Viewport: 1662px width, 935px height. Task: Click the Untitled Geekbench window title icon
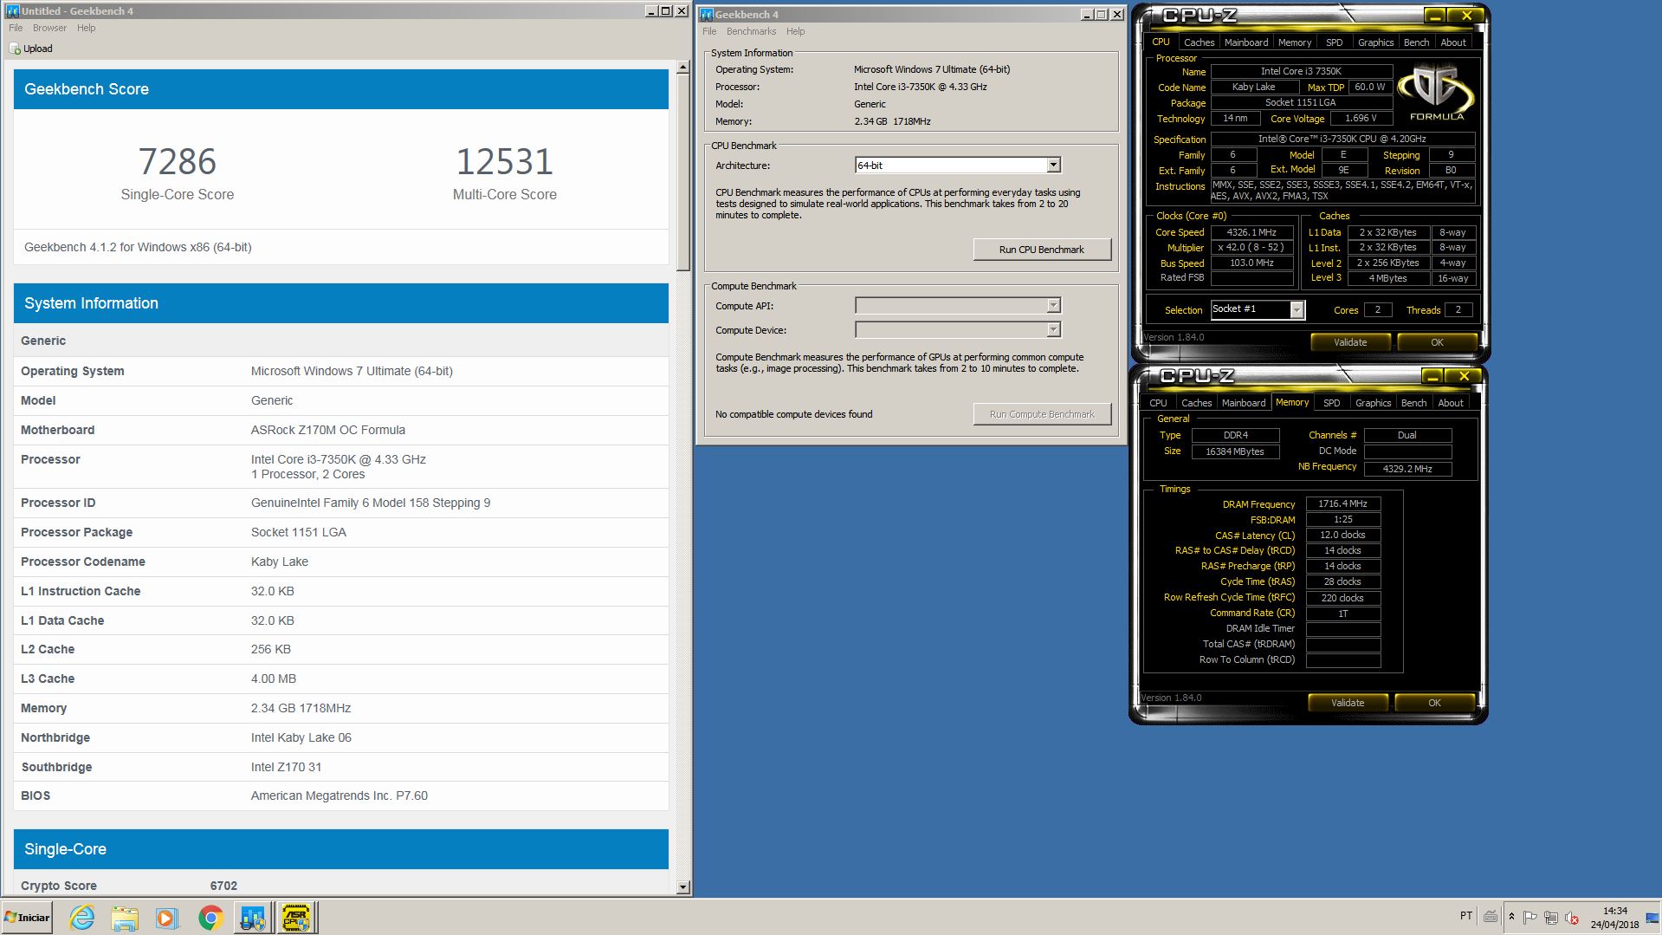(12, 11)
